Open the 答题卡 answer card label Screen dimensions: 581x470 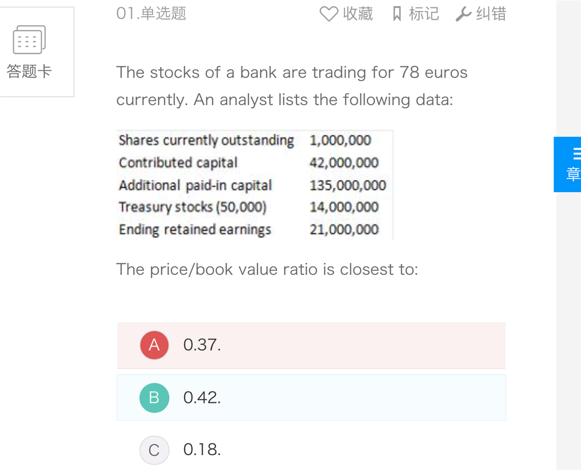29,72
